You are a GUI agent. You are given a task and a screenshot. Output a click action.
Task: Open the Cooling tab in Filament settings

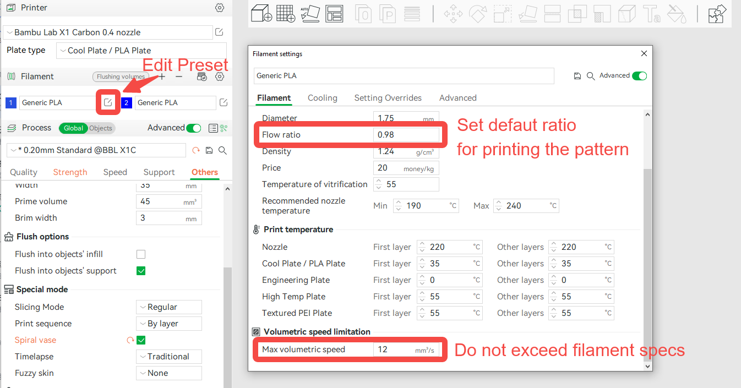323,98
